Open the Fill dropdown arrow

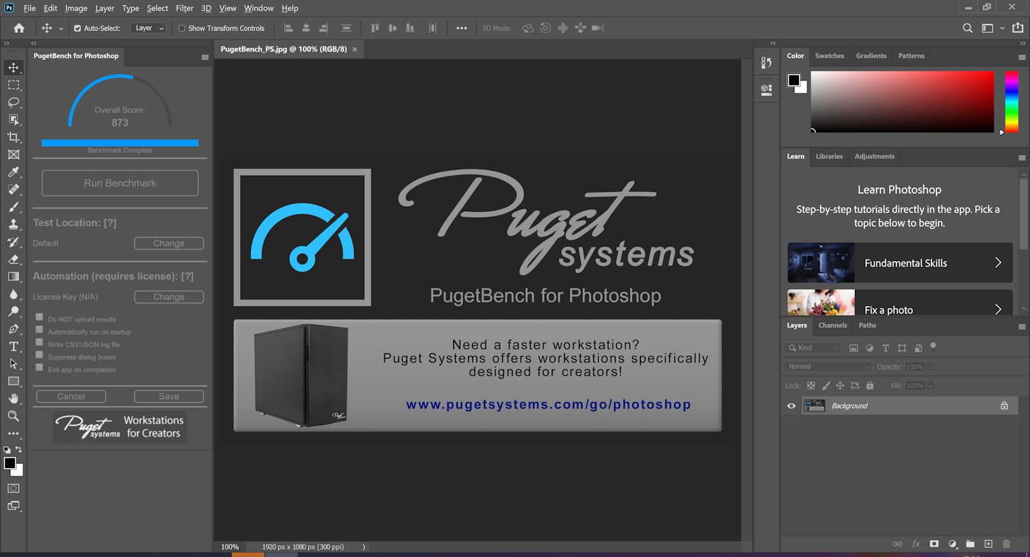point(931,386)
